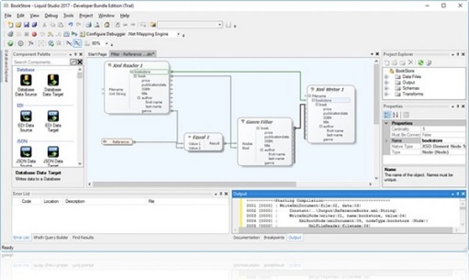Click the green validate check icon

pyautogui.click(x=10, y=43)
